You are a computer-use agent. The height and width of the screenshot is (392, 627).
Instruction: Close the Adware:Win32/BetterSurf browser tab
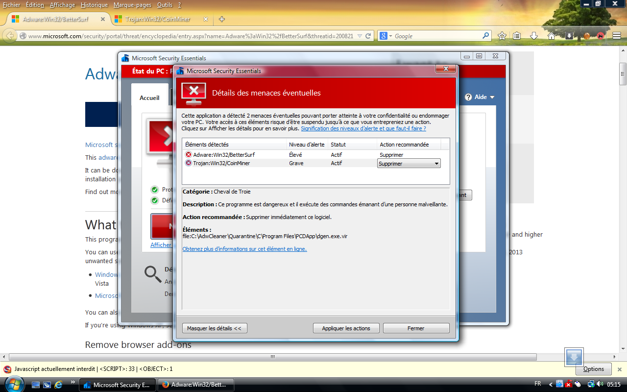pos(103,19)
